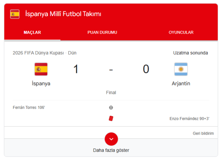Switch to the OYUNCULAR tab
This screenshot has height=162, width=223.
[x=181, y=33]
